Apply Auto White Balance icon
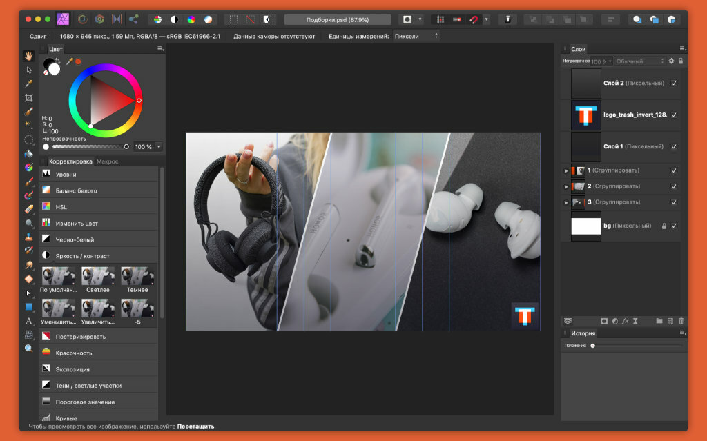The height and width of the screenshot is (441, 707). pos(209,20)
